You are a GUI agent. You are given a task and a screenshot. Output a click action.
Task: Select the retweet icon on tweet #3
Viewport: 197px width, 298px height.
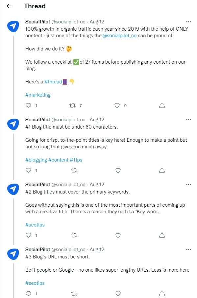[x=74, y=294]
